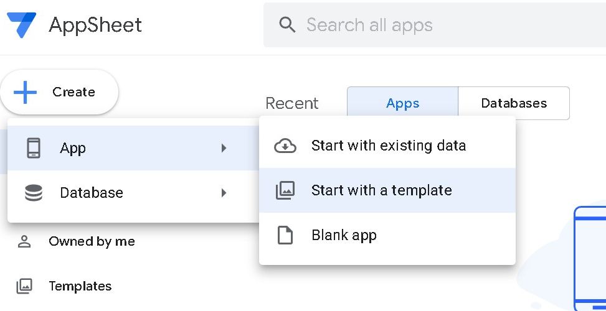Click the database stack icon in menu

point(34,193)
